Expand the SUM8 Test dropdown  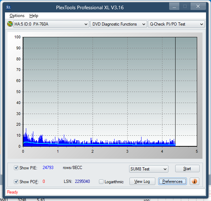coord(149,169)
